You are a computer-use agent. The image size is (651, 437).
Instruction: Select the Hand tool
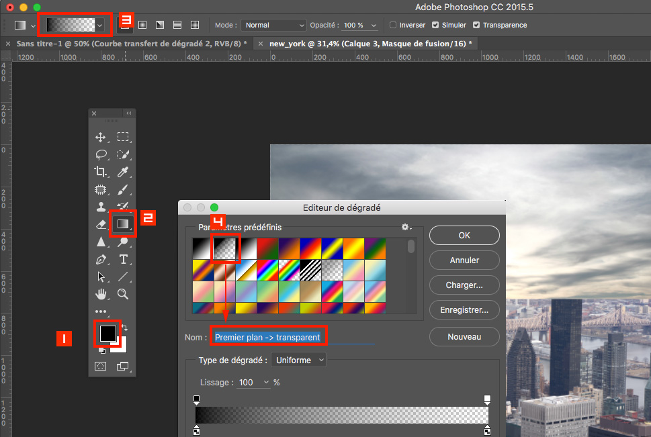(x=101, y=294)
